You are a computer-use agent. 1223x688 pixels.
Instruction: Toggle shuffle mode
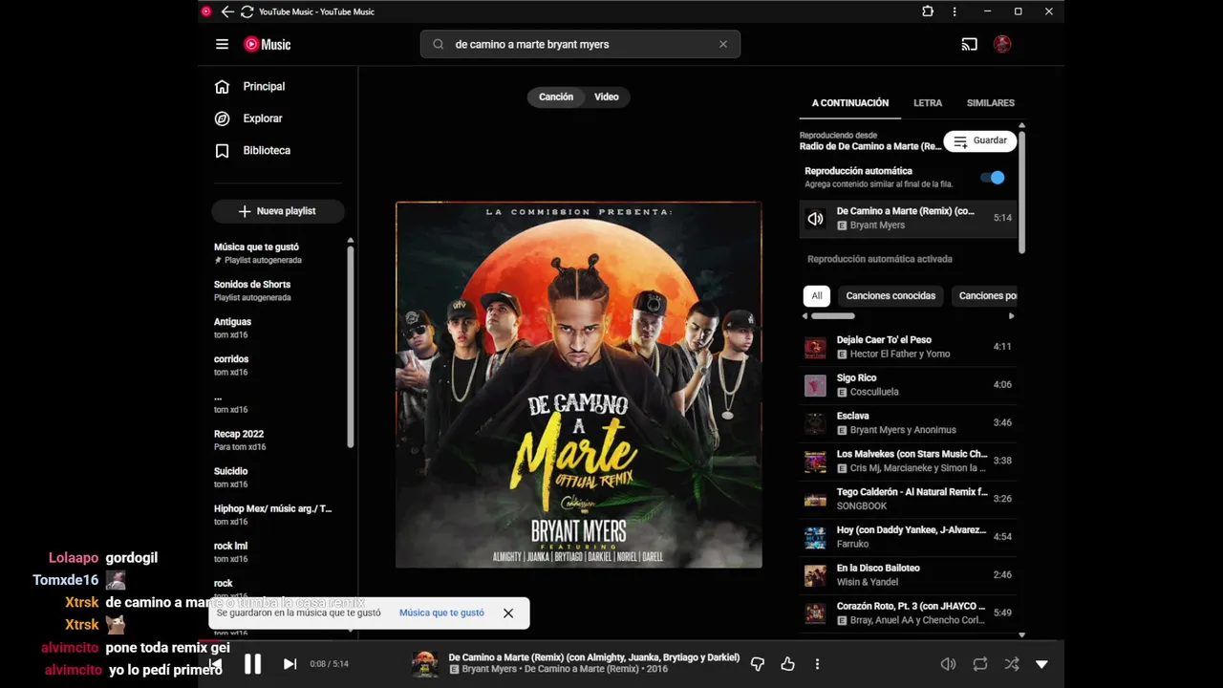coord(1012,664)
